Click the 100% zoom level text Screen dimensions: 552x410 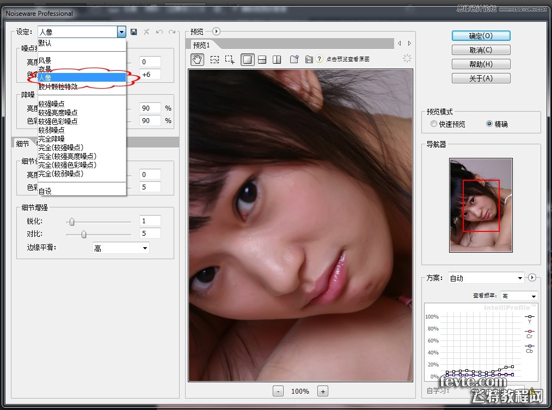click(300, 391)
